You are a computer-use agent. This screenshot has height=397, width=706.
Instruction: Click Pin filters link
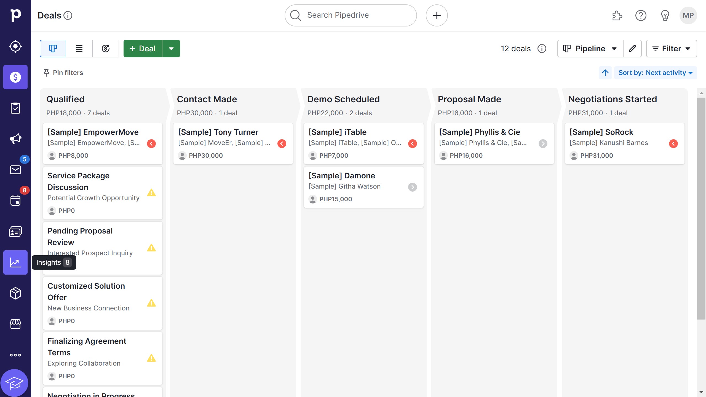pos(63,73)
